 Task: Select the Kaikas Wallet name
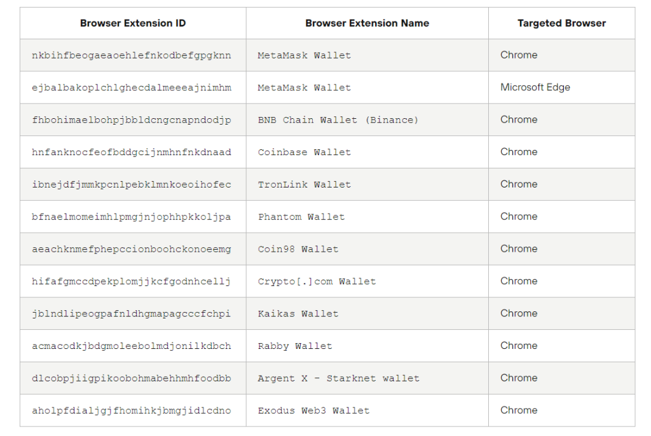pyautogui.click(x=298, y=313)
